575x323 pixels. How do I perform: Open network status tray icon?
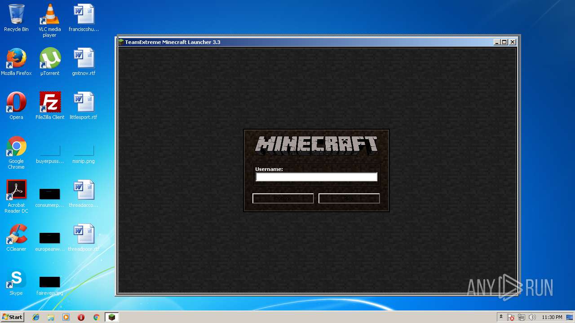point(522,317)
